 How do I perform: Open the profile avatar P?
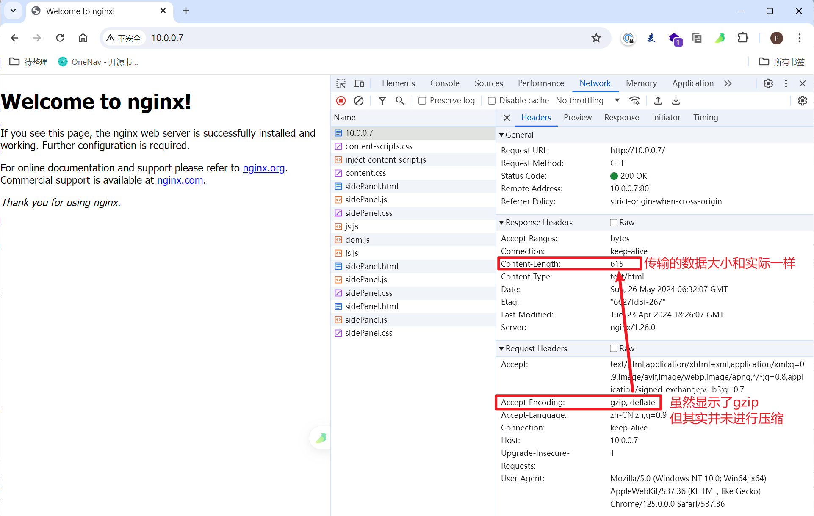coord(776,38)
